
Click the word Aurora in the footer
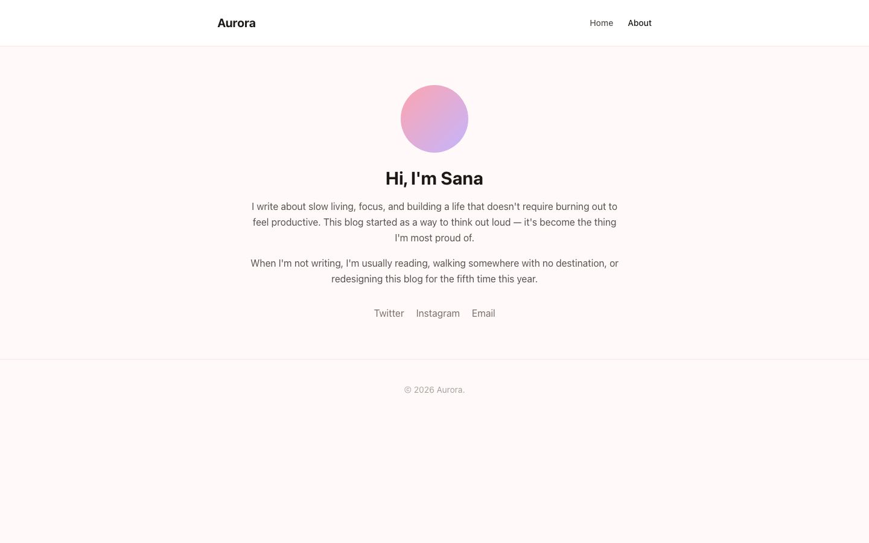(x=450, y=390)
